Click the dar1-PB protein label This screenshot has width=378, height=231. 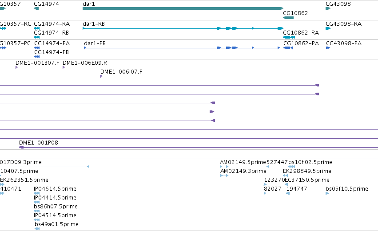[95, 43]
